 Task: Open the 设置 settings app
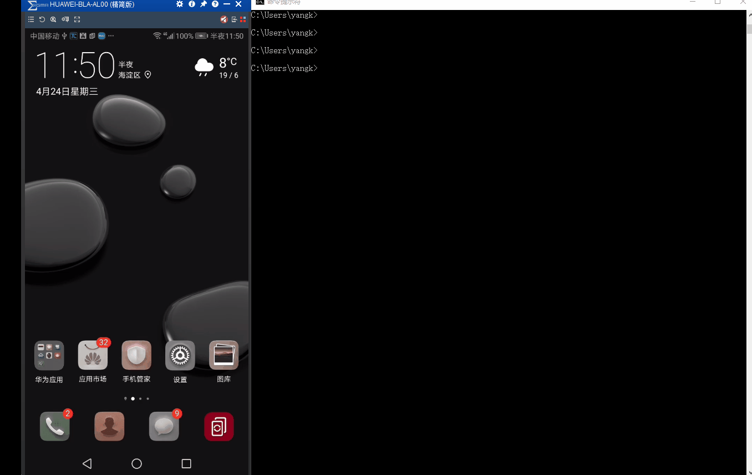180,355
